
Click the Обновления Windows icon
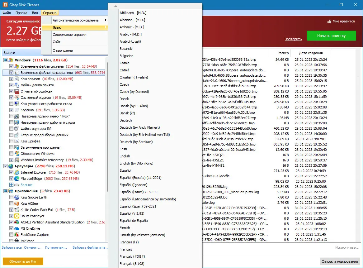(x=17, y=154)
